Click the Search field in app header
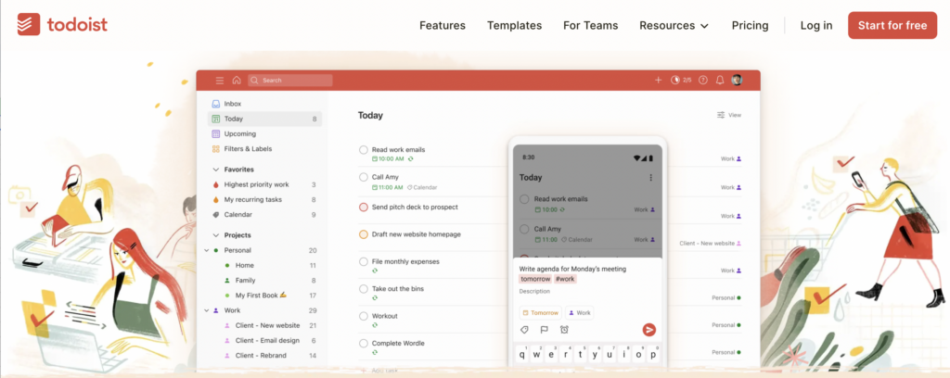Image resolution: width=950 pixels, height=378 pixels. [290, 80]
